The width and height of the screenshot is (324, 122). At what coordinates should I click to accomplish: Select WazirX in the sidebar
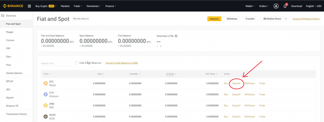click(10, 98)
